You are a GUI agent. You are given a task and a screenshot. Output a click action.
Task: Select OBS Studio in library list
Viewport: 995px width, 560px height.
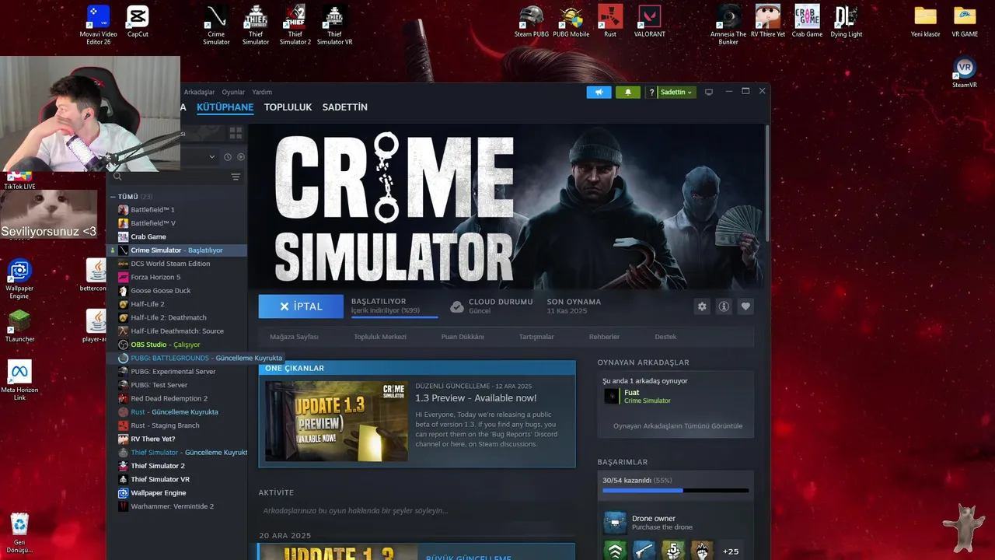(x=176, y=345)
